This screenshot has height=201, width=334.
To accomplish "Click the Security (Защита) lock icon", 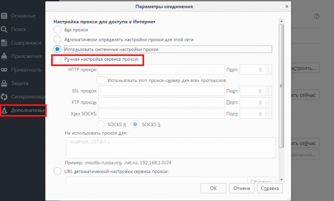I will tap(4, 83).
